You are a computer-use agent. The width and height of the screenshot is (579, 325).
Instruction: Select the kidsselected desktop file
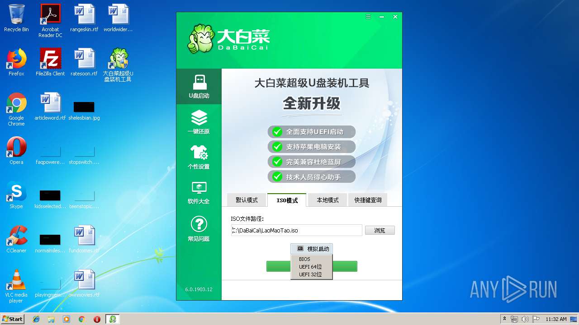coord(50,199)
